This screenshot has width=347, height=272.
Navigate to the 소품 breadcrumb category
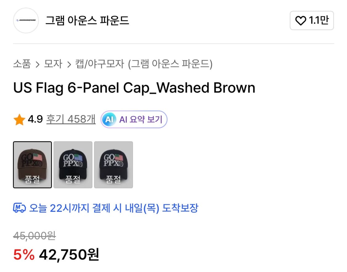tap(22, 64)
